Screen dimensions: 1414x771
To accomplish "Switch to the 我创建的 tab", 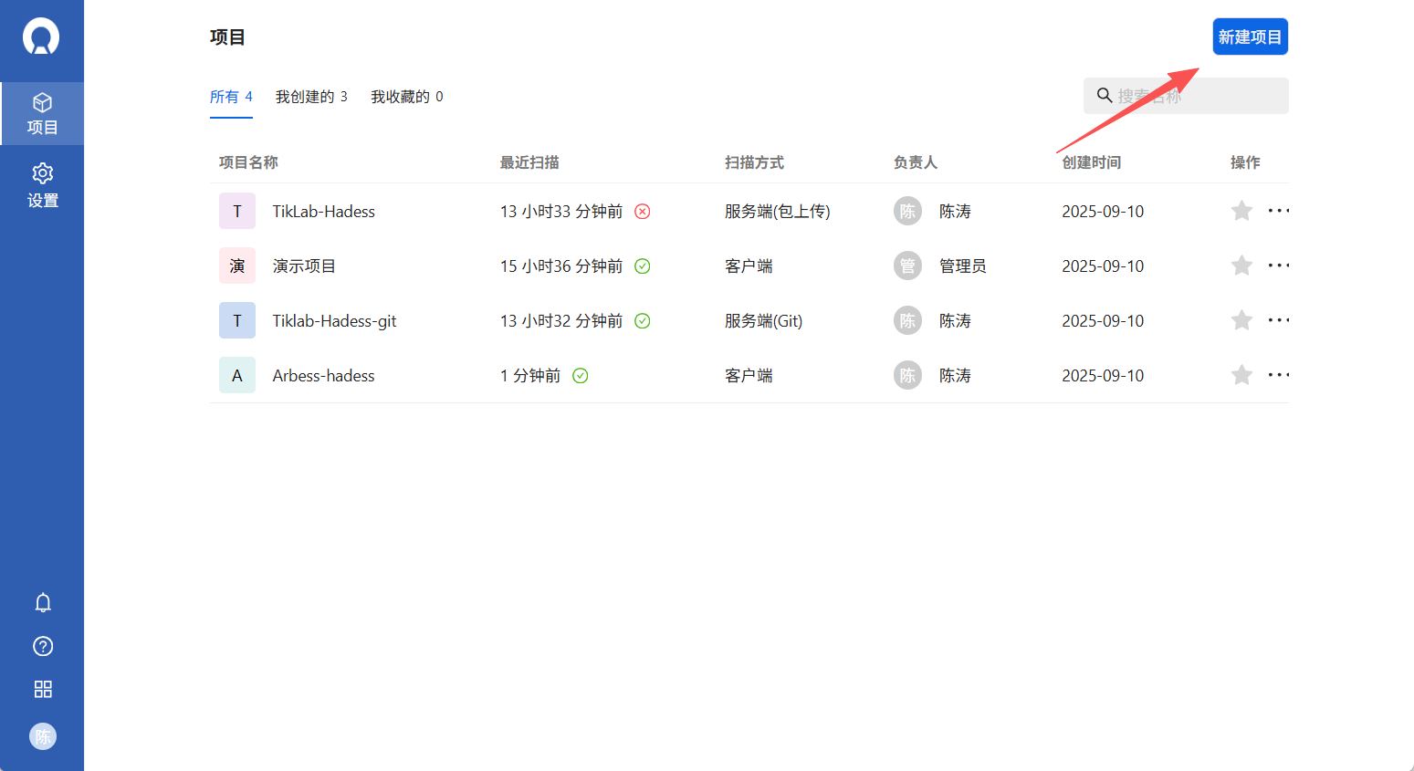I will point(311,97).
